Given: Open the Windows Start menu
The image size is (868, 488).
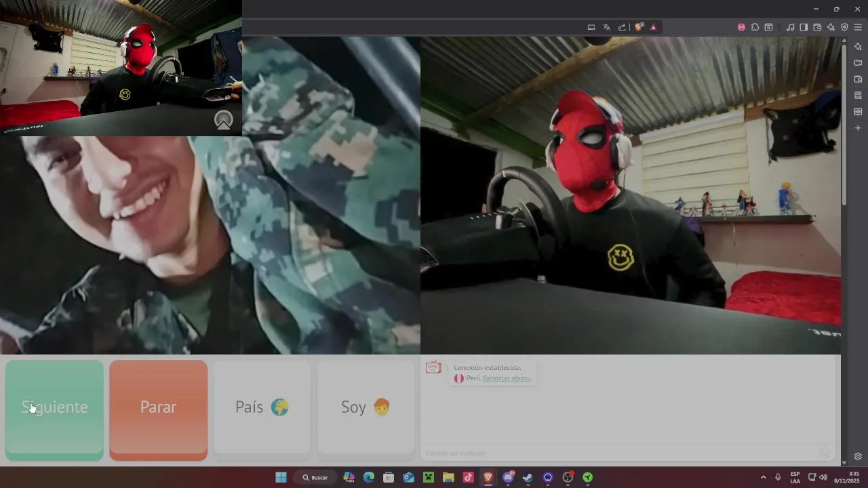Looking at the screenshot, I should coord(281,477).
